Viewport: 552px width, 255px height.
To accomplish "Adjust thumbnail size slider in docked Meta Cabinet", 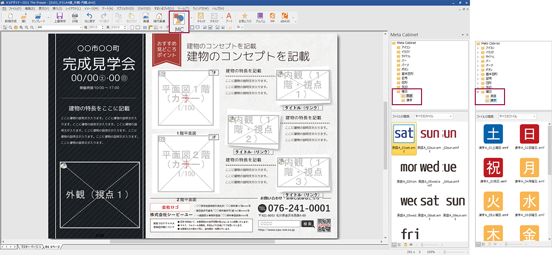I will point(422,244).
